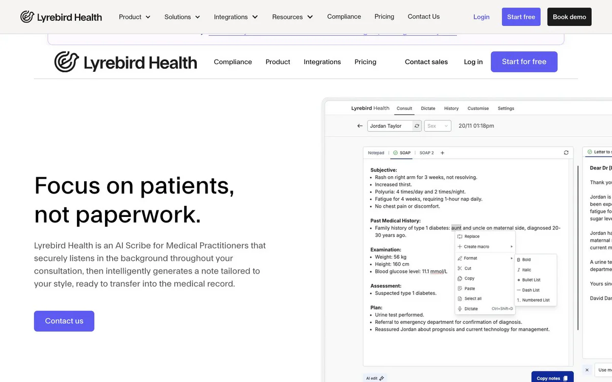The height and width of the screenshot is (382, 612).
Task: Switch to the Consult tab in the app
Action: click(404, 108)
